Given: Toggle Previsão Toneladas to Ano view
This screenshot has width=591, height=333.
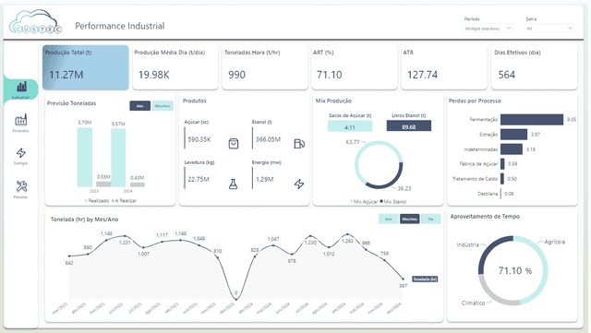Looking at the screenshot, I should tap(139, 106).
